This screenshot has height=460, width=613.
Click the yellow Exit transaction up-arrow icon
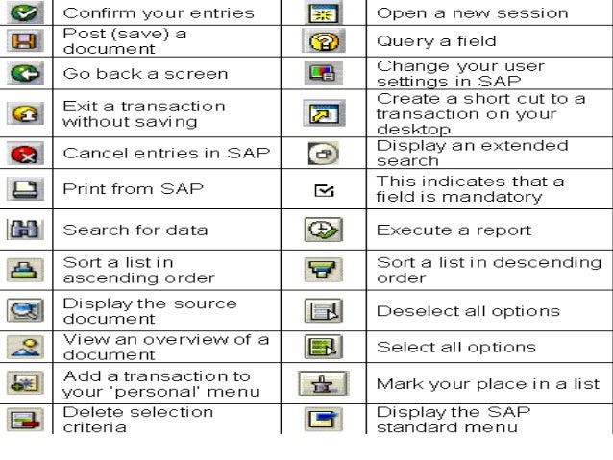[x=25, y=113]
